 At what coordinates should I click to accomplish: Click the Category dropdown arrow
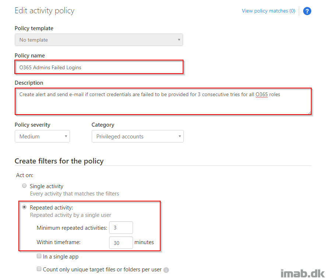(180, 136)
